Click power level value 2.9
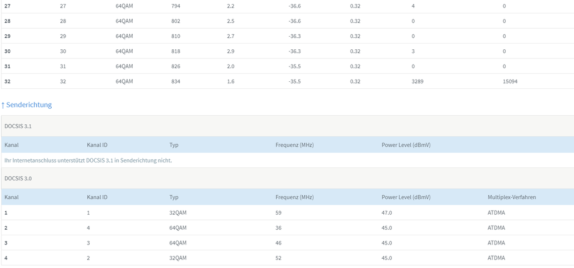574x268 pixels. [x=230, y=52]
